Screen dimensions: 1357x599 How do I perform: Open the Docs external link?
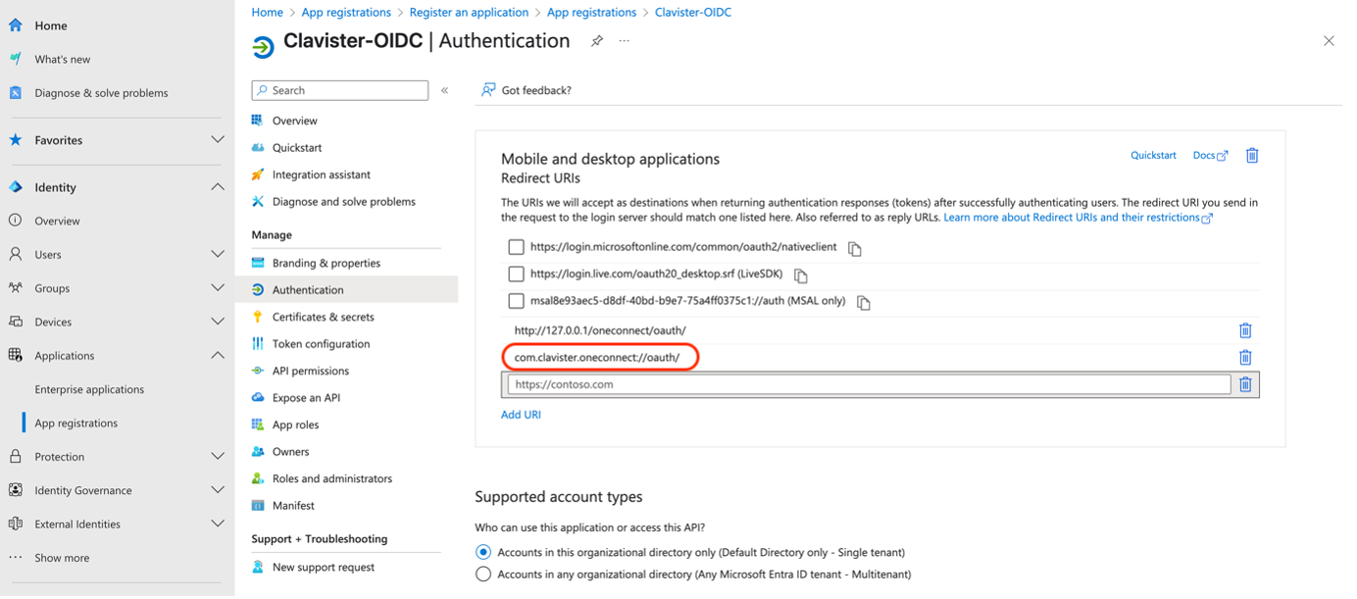point(1210,155)
